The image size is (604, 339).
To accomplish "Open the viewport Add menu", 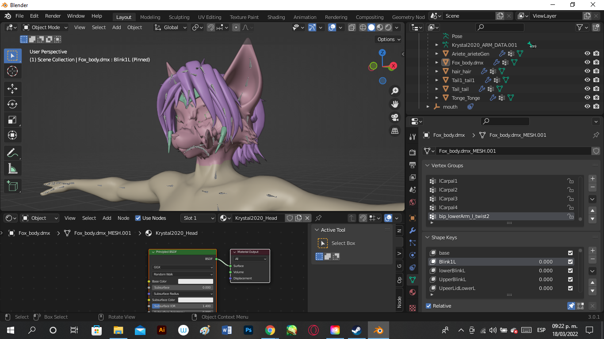I will [117, 27].
